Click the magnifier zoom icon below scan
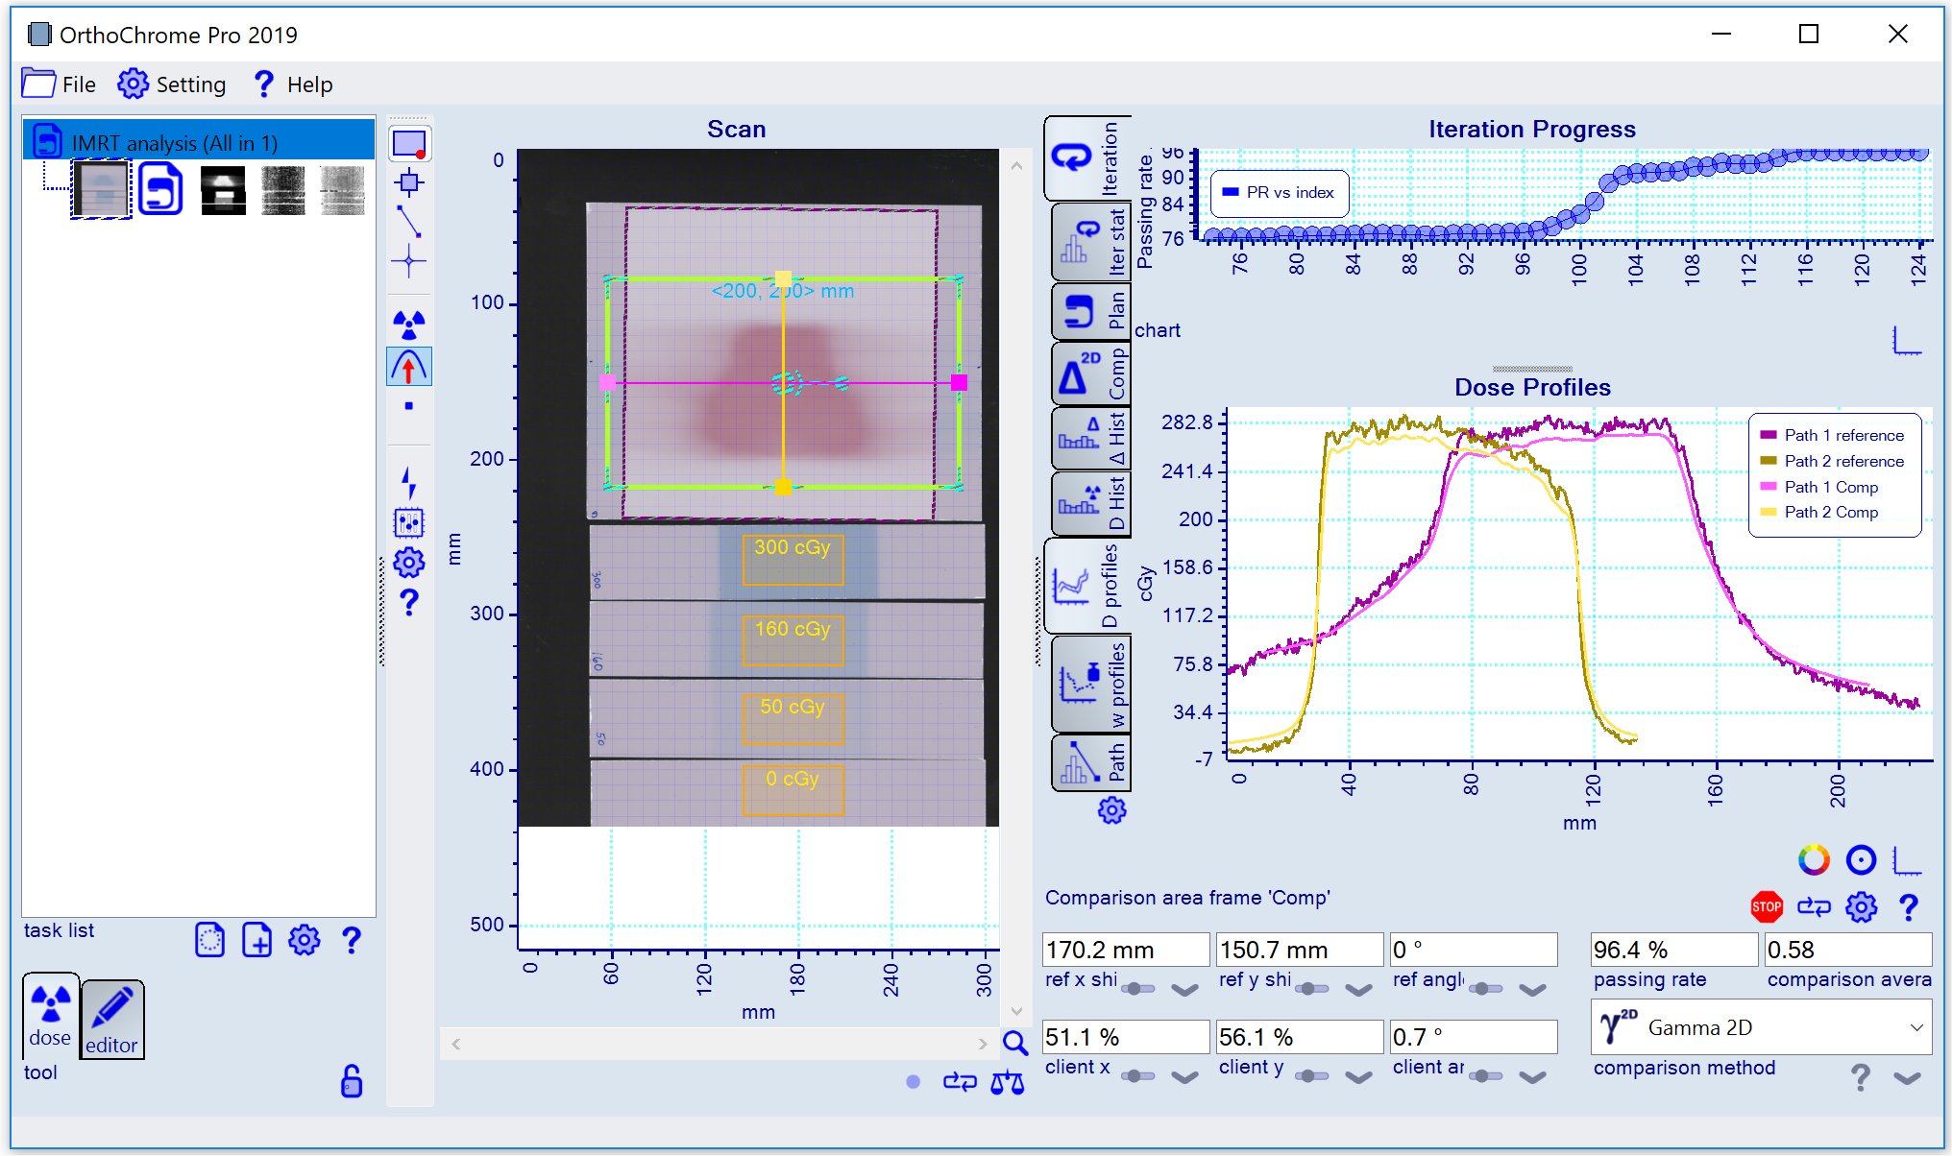 (1014, 1043)
